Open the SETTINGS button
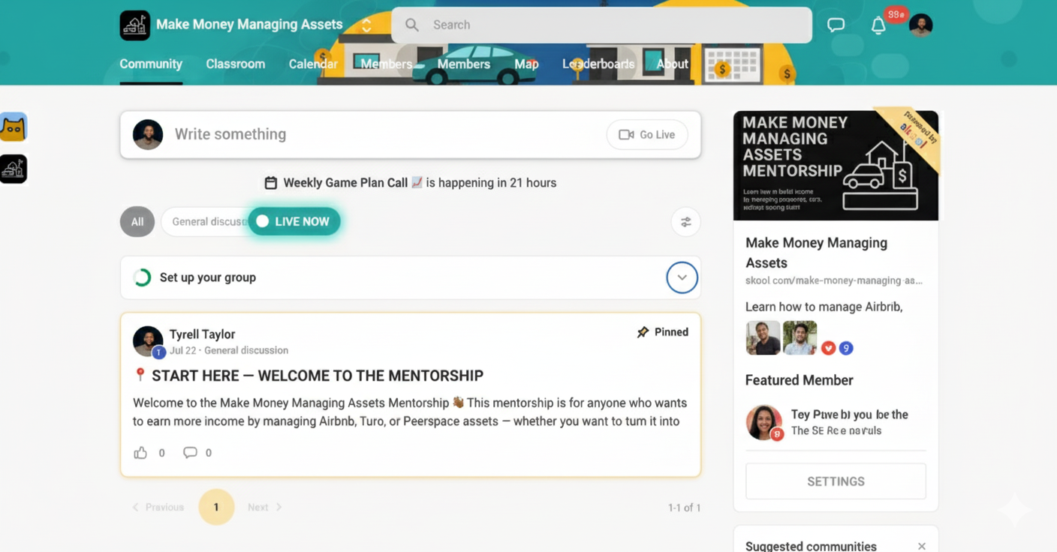This screenshot has height=552, width=1057. (836, 481)
